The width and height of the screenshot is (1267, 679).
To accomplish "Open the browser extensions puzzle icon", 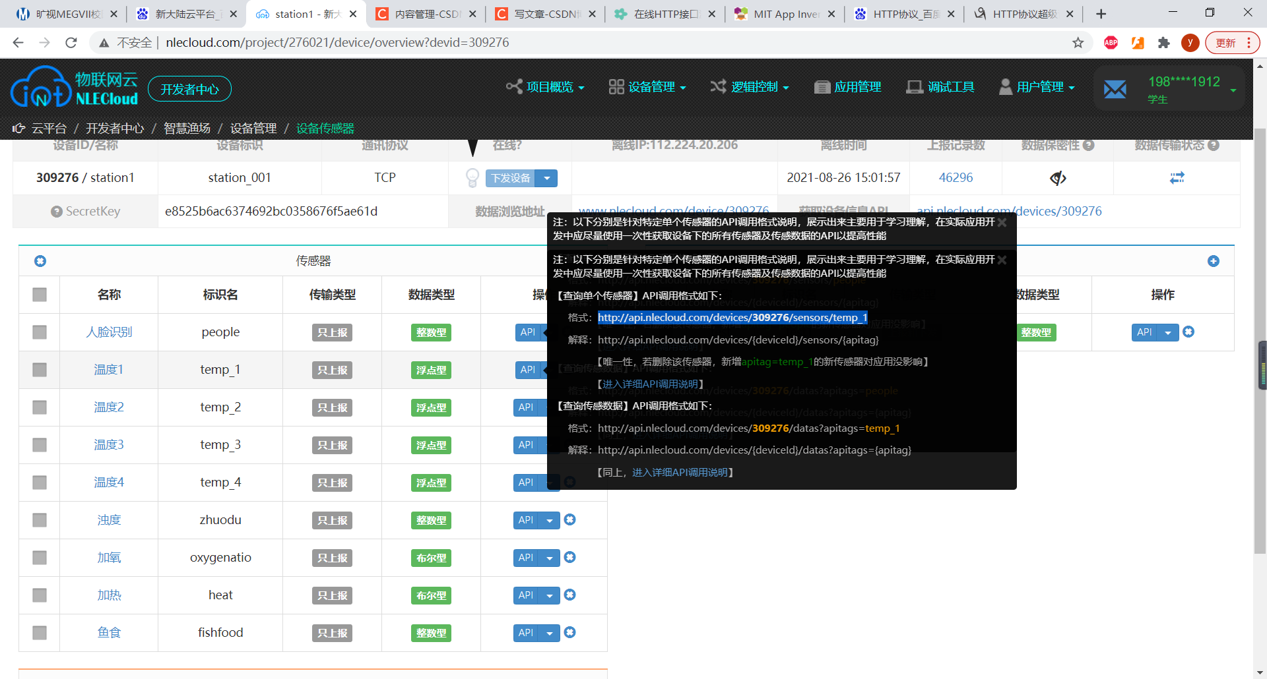I will pos(1163,43).
